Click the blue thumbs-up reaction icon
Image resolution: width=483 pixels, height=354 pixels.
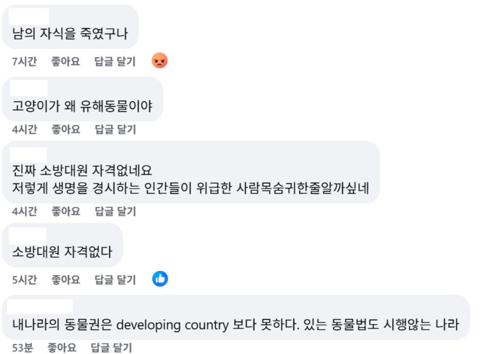coord(160,279)
